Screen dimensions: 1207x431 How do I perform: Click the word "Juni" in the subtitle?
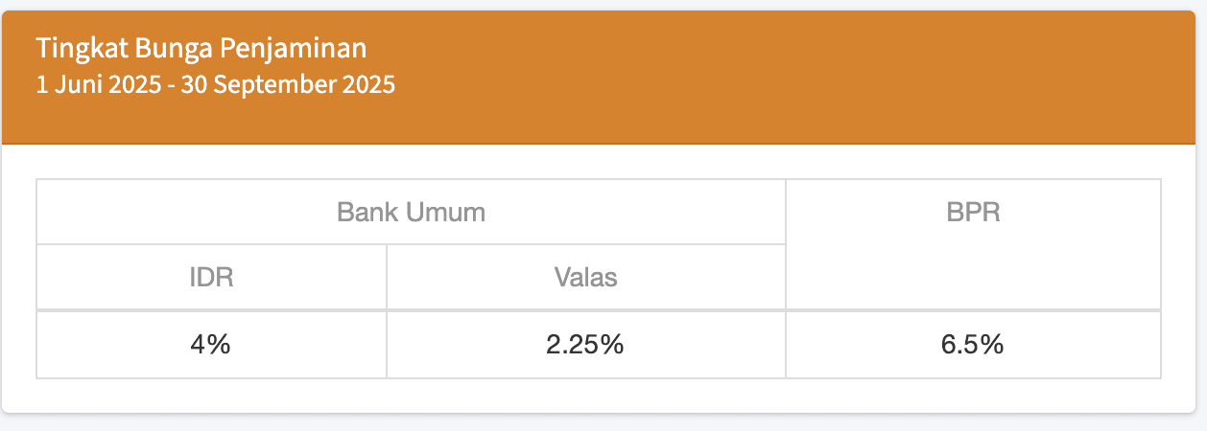point(79,84)
